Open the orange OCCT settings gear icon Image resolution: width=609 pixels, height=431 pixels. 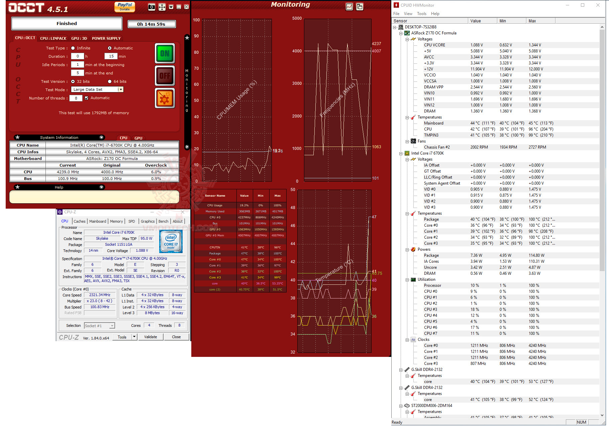coord(165,98)
